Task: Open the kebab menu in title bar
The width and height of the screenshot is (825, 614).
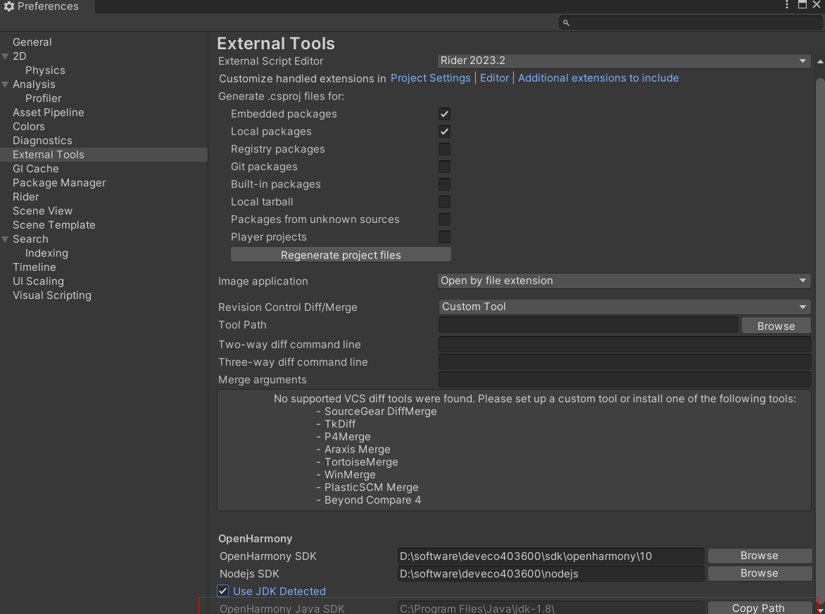Action: tap(787, 5)
